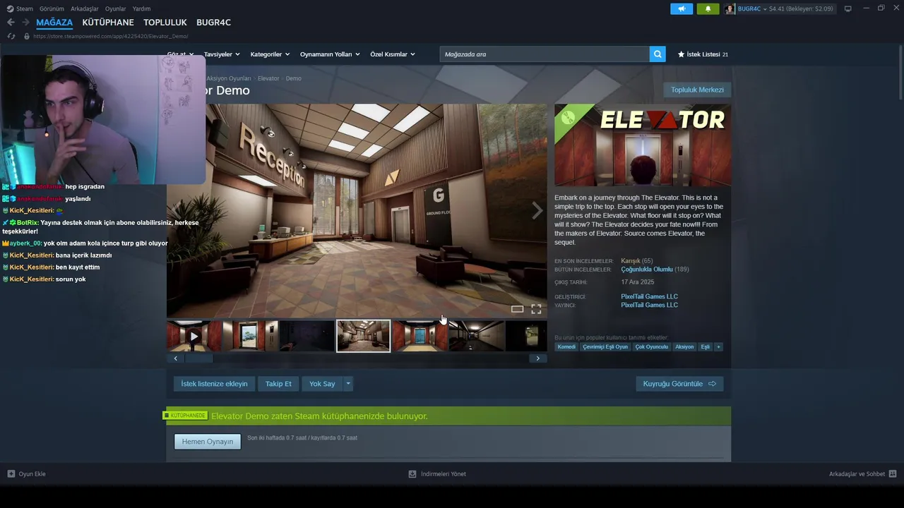Open the Arkadaşlar menu

click(85, 8)
